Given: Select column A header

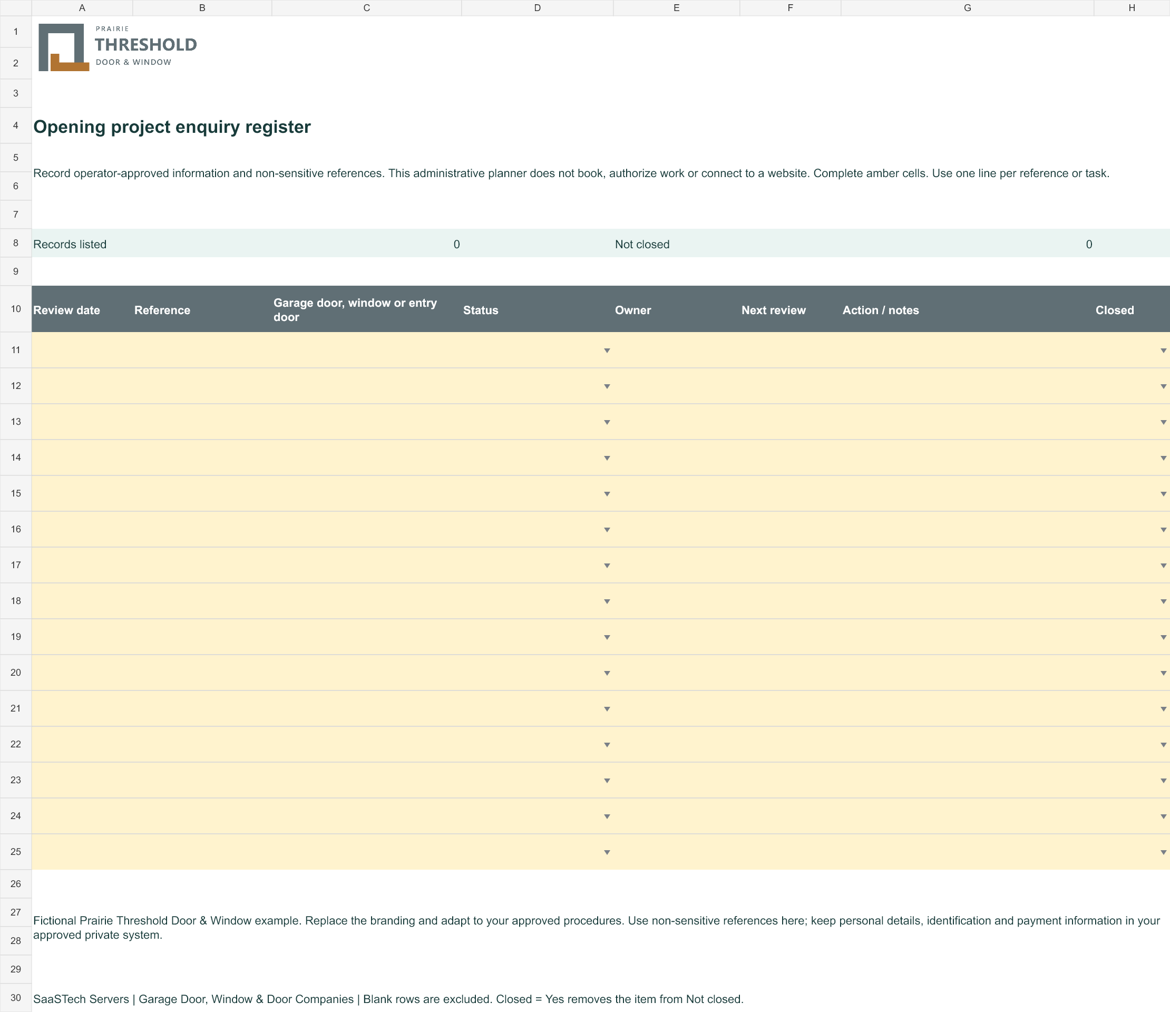Looking at the screenshot, I should (x=82, y=8).
